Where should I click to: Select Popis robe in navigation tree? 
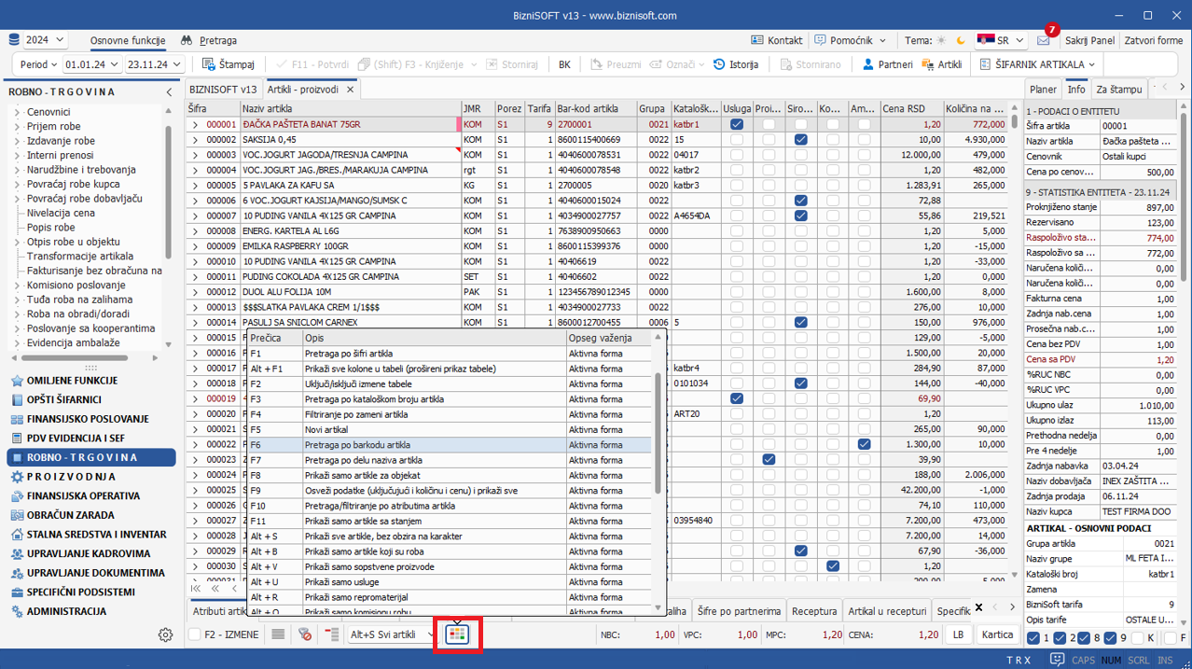click(51, 227)
